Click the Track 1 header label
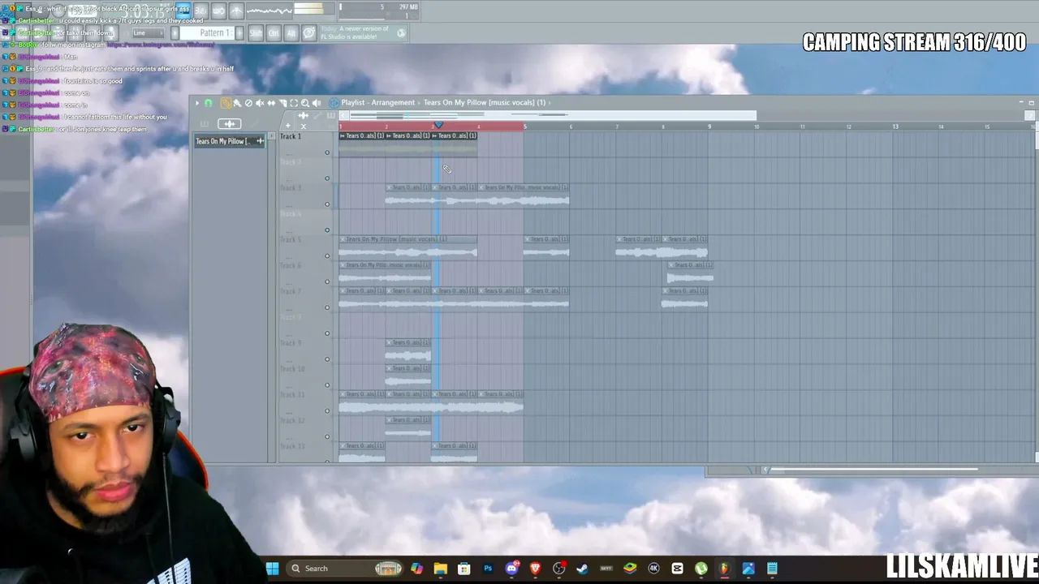 [x=291, y=136]
